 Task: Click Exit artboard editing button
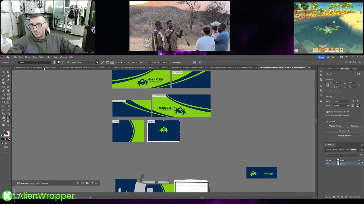358,74
